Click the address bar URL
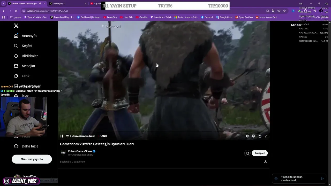This screenshot has height=186, width=331. (x=47, y=11)
